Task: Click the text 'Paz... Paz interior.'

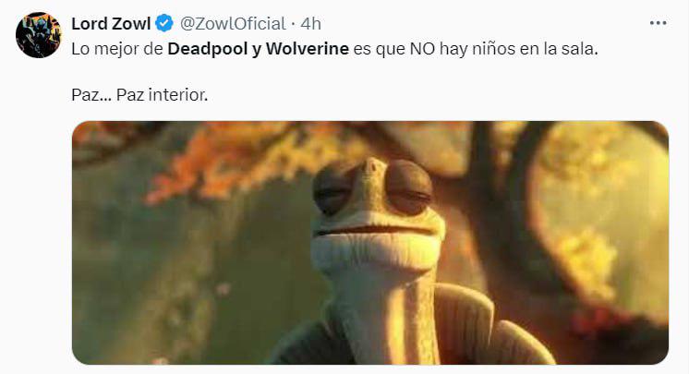Action: click(x=139, y=95)
